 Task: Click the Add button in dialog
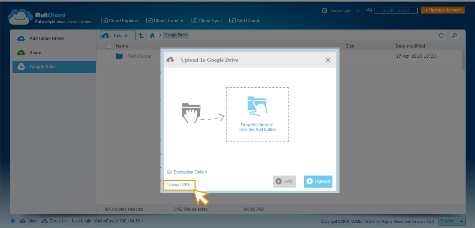(284, 181)
